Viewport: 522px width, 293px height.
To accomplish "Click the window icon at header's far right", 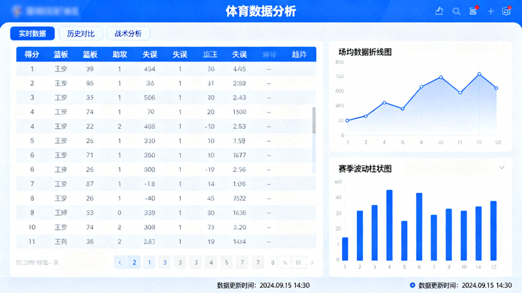I will [506, 11].
